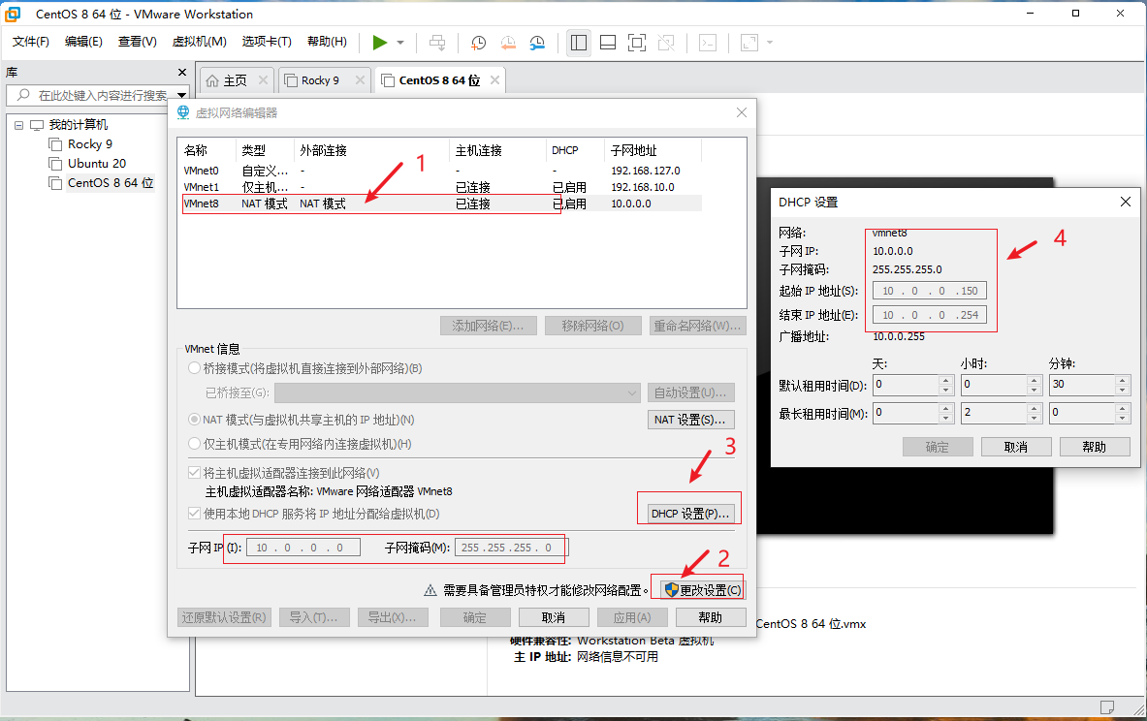The height and width of the screenshot is (721, 1147).
Task: Select the VMnet0 network row
Action: [441, 171]
